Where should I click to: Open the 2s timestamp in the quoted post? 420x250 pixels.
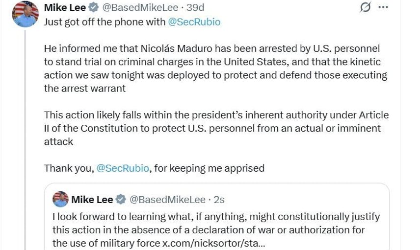point(219,200)
